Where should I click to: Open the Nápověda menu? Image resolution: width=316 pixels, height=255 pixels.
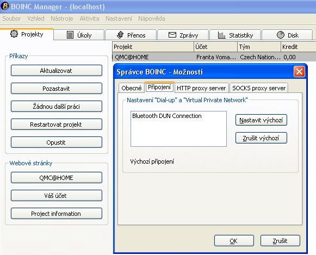(152, 18)
